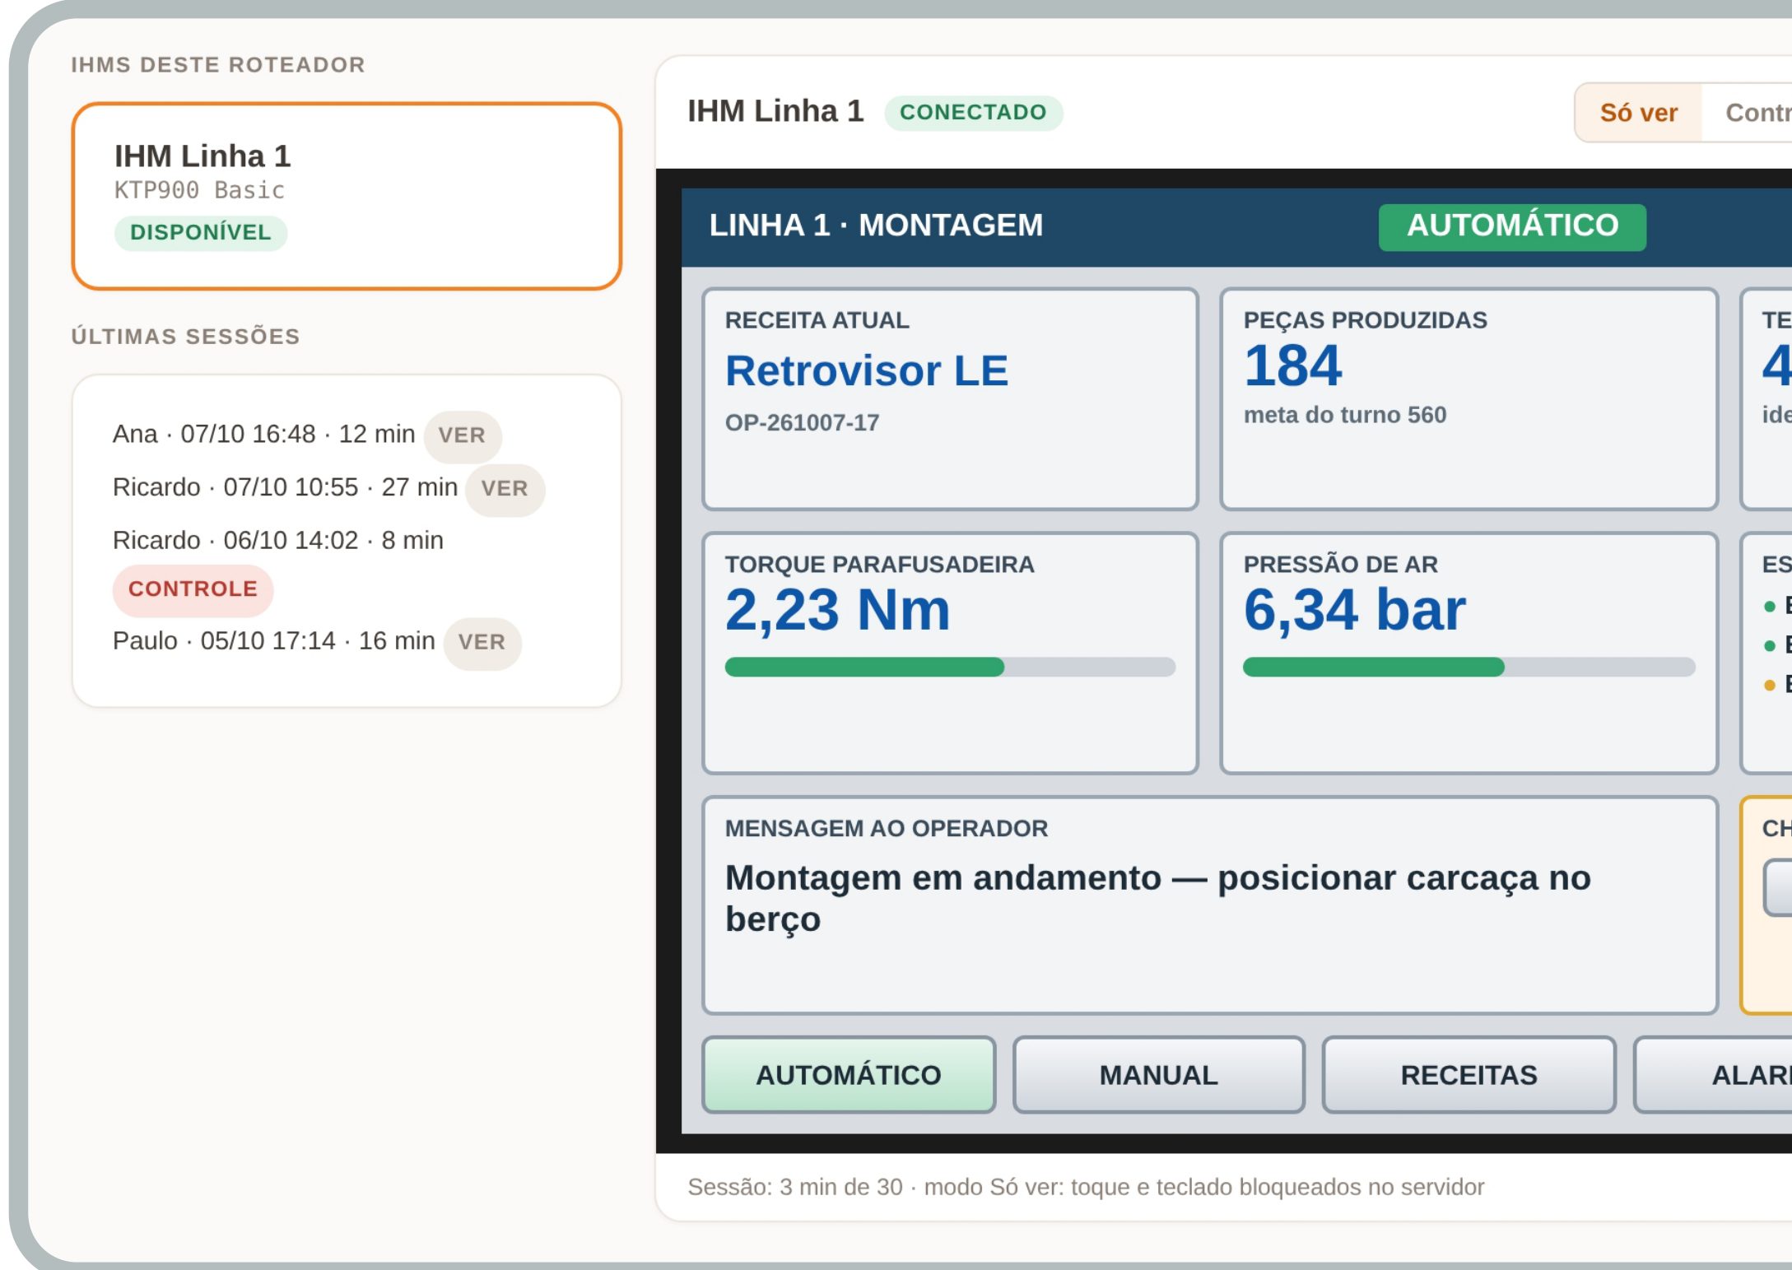This screenshot has height=1270, width=1792.
Task: Click the CONTROLE tag for Ricardo 06/10
Action: [x=193, y=589]
